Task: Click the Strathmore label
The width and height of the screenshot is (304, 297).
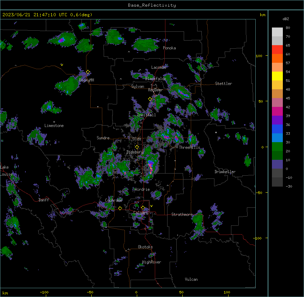Action: pyautogui.click(x=182, y=214)
